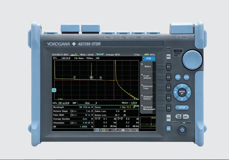The height and width of the screenshot is (160, 229).
Task: Click the Mode : Detail label
Action: coord(87,55)
